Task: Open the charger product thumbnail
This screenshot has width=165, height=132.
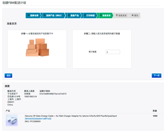Action: click(x=12, y=120)
